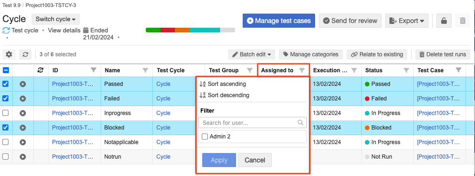Click the refresh table icon
This screenshot has width=475, height=176.
point(25,54)
